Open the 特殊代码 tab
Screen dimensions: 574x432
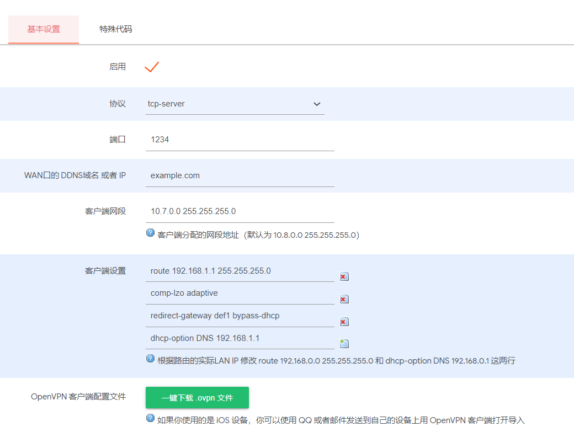tap(116, 29)
